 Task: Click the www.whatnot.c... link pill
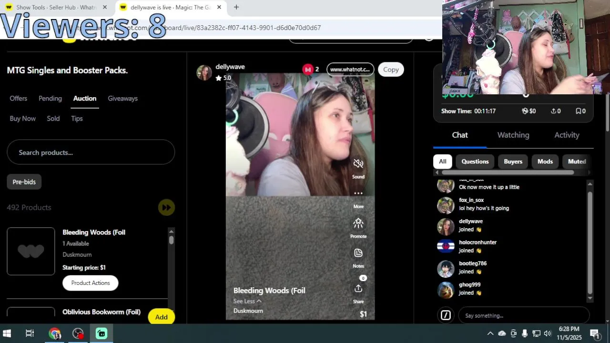tap(350, 70)
